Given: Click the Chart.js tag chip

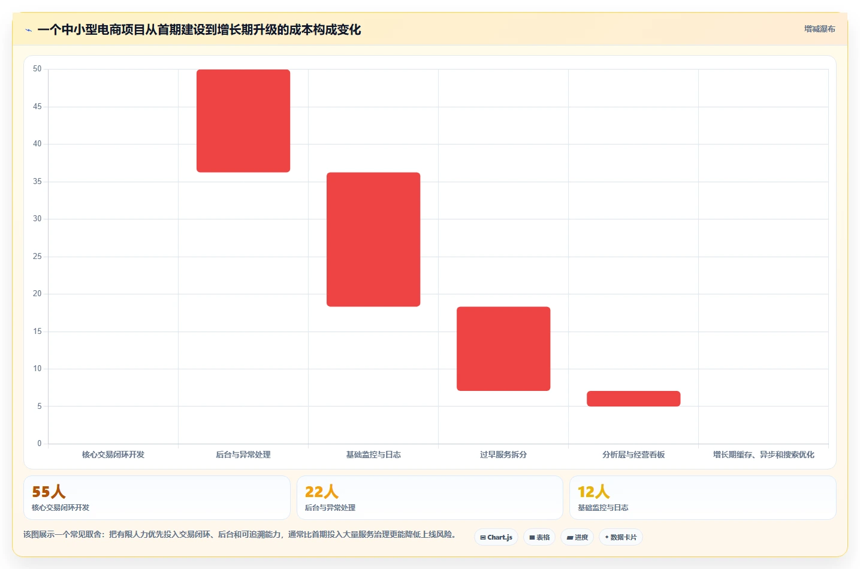Looking at the screenshot, I should point(496,537).
